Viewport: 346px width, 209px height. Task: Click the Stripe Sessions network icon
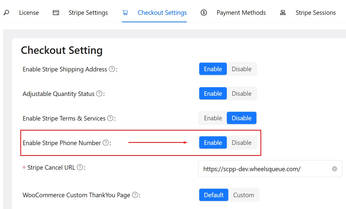point(283,13)
